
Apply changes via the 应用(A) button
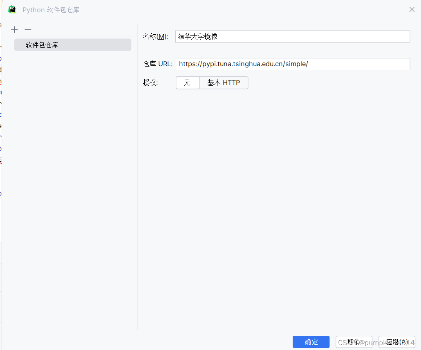click(396, 342)
